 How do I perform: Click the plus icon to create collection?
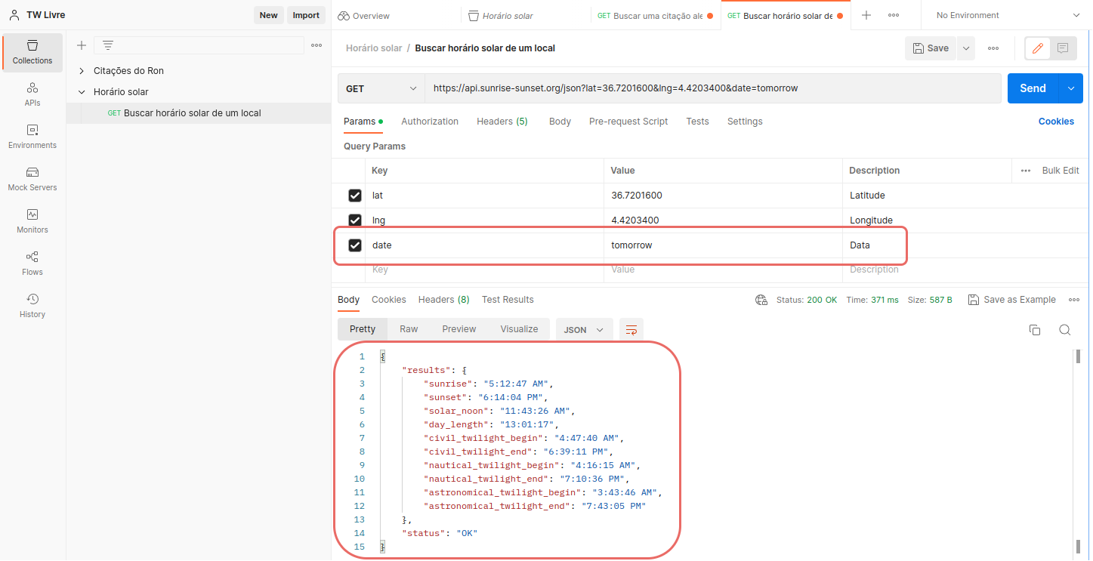click(x=82, y=45)
